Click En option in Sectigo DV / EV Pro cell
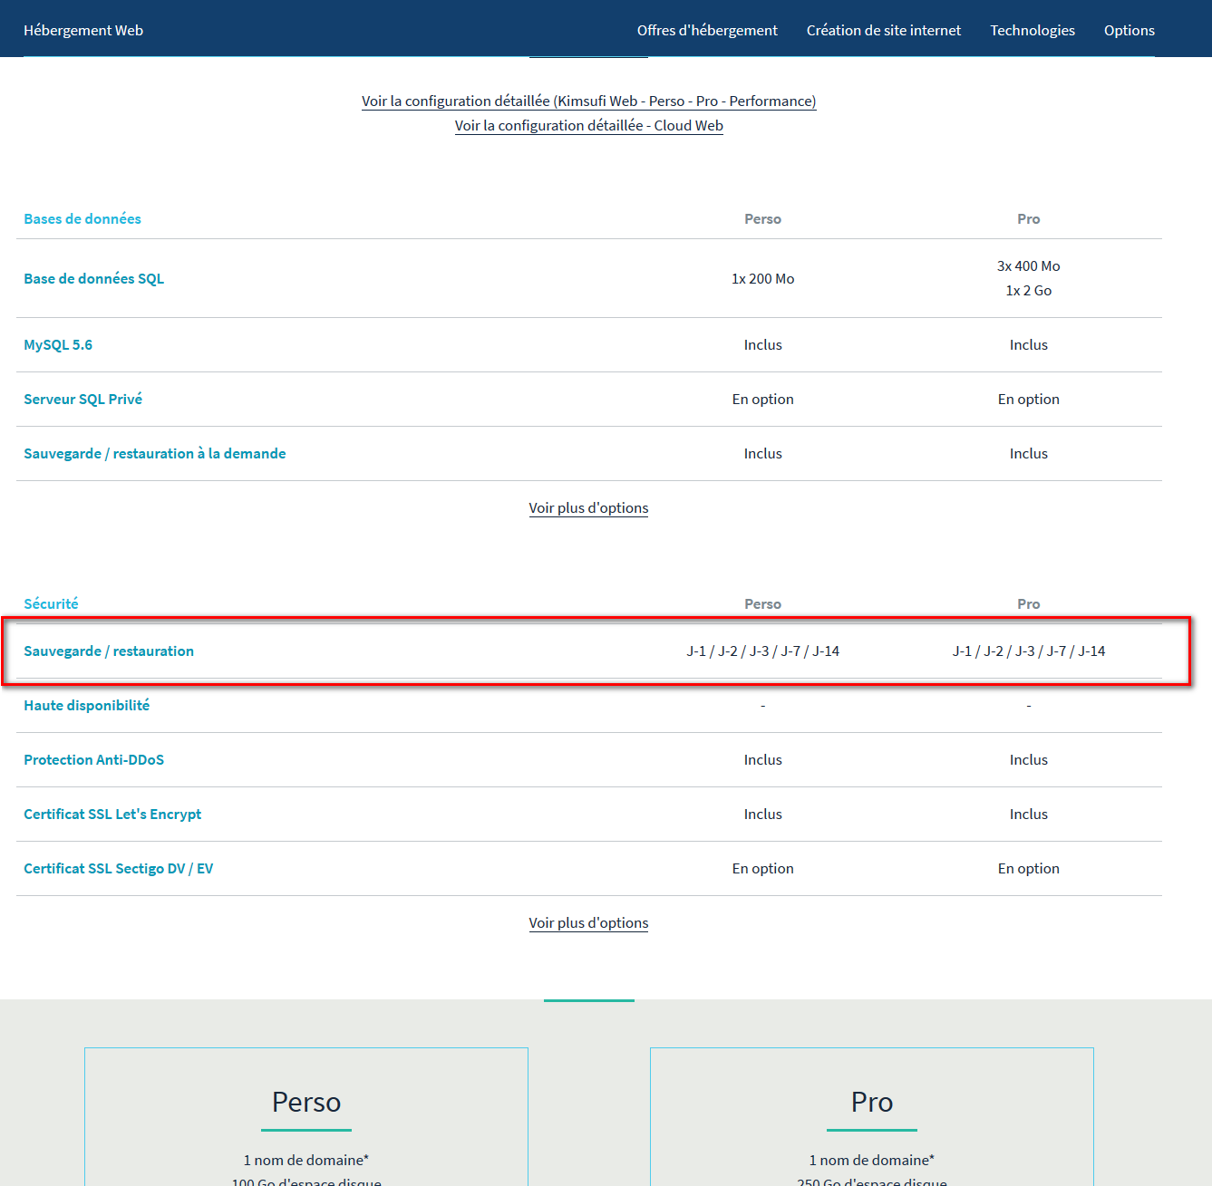This screenshot has width=1212, height=1186. [x=1029, y=868]
